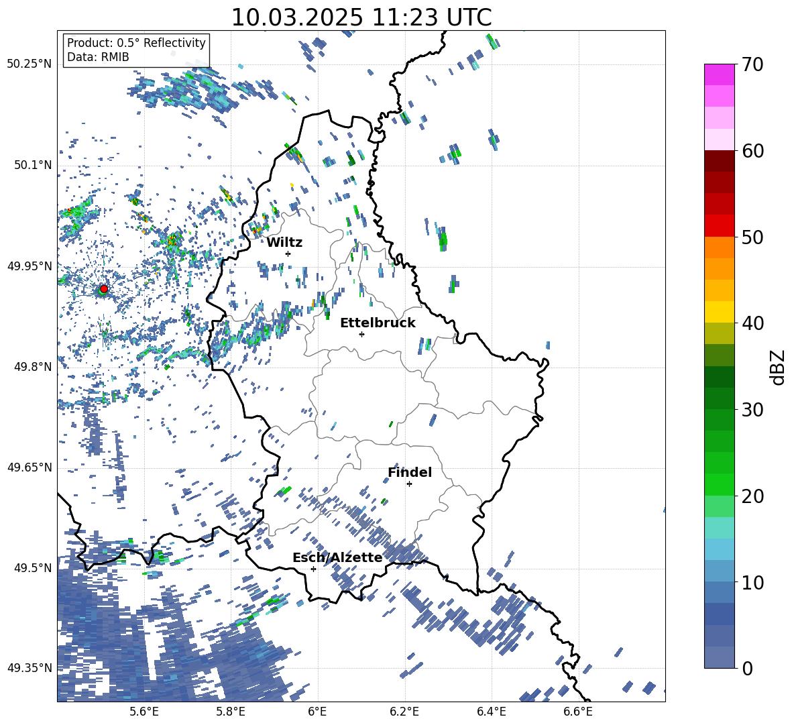Click the 40 colorbar tick label
Screen dimensions: 794x725
(x=752, y=323)
